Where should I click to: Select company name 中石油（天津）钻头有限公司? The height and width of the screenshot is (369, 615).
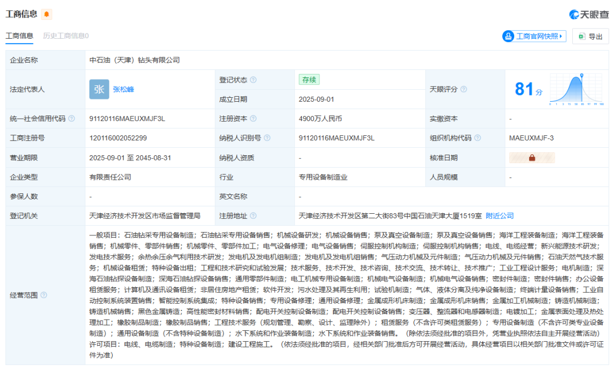(x=134, y=60)
